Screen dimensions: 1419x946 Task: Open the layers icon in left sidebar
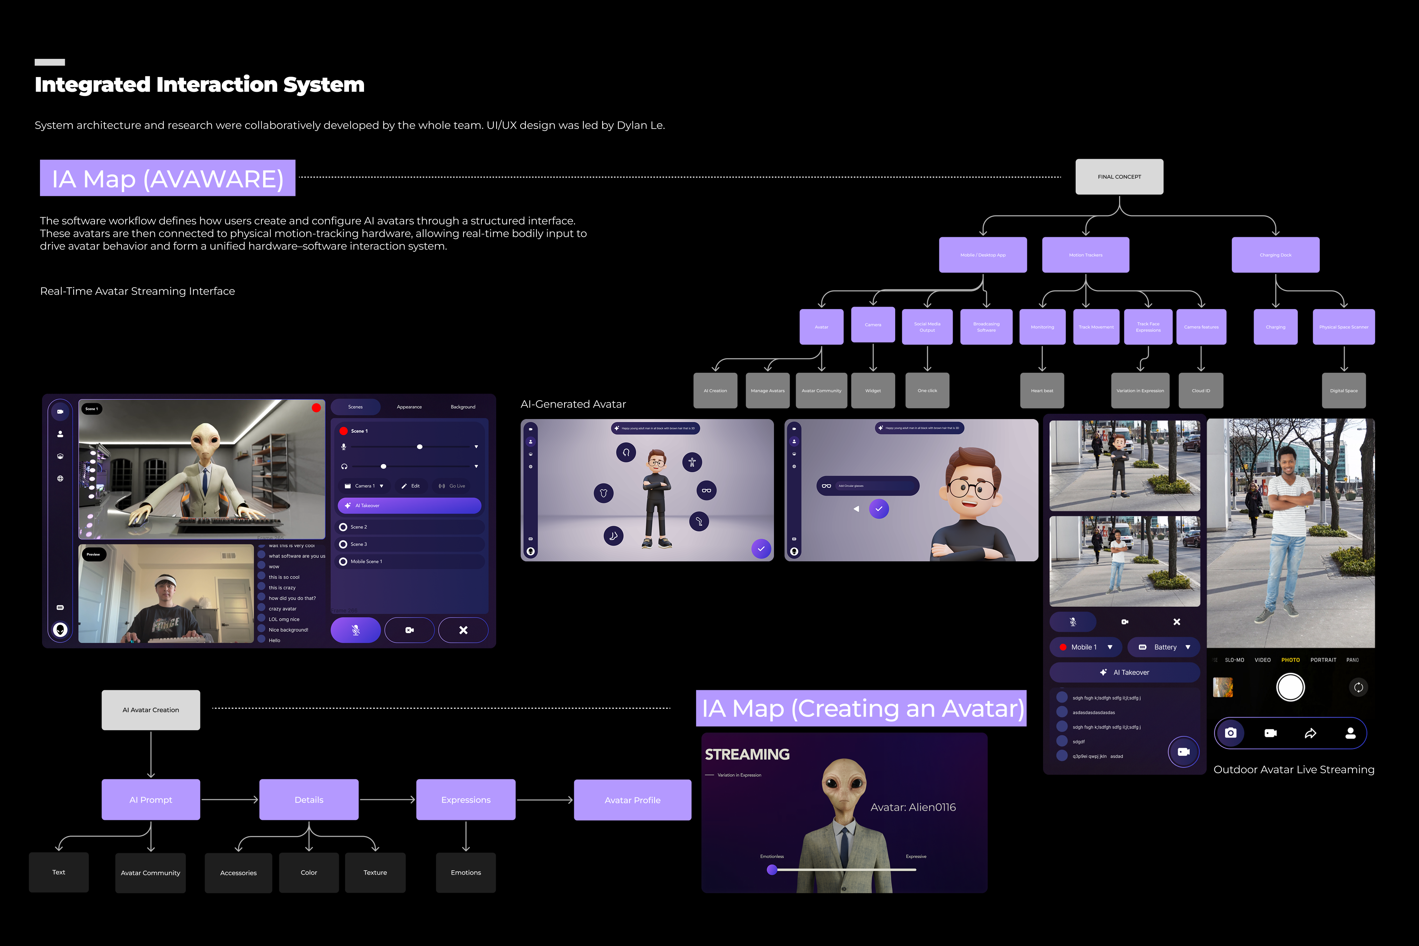pyautogui.click(x=60, y=456)
